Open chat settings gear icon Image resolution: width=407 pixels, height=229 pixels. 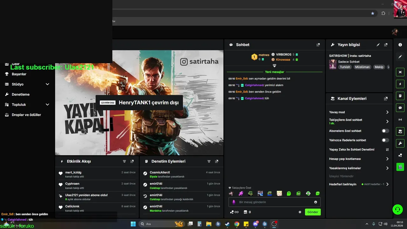[x=300, y=212]
